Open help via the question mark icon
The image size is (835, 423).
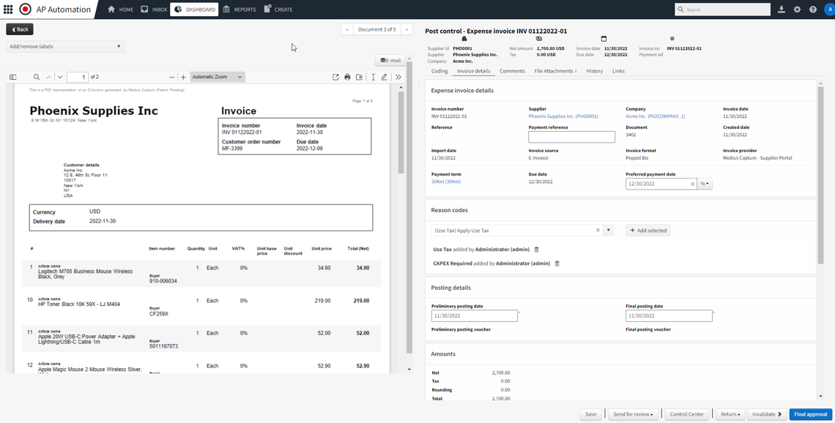pyautogui.click(x=813, y=10)
